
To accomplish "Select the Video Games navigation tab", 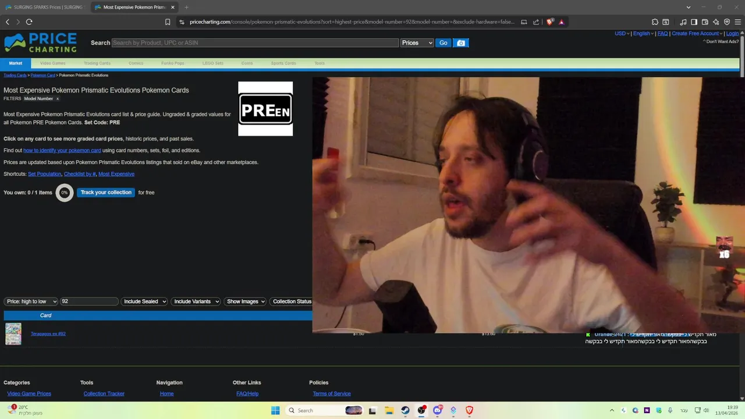I will click(x=52, y=63).
